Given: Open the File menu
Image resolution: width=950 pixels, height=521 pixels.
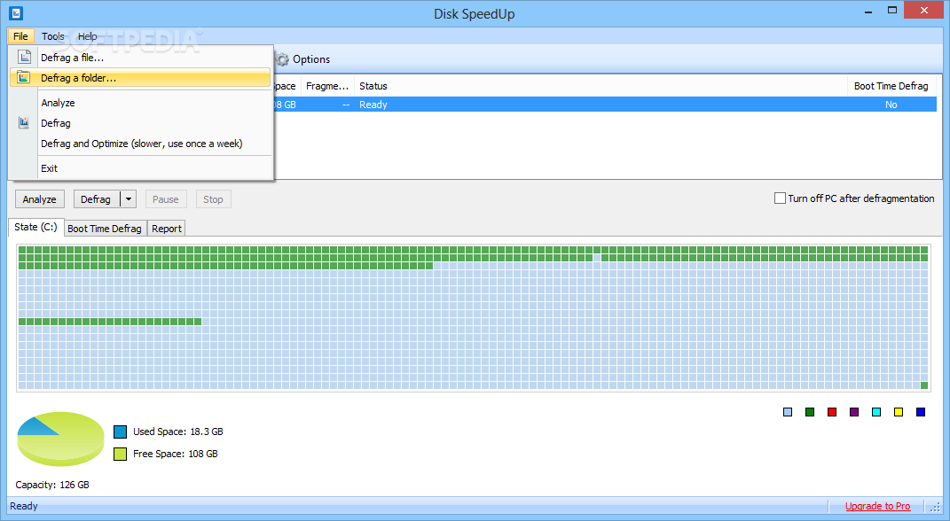Looking at the screenshot, I should (20, 36).
